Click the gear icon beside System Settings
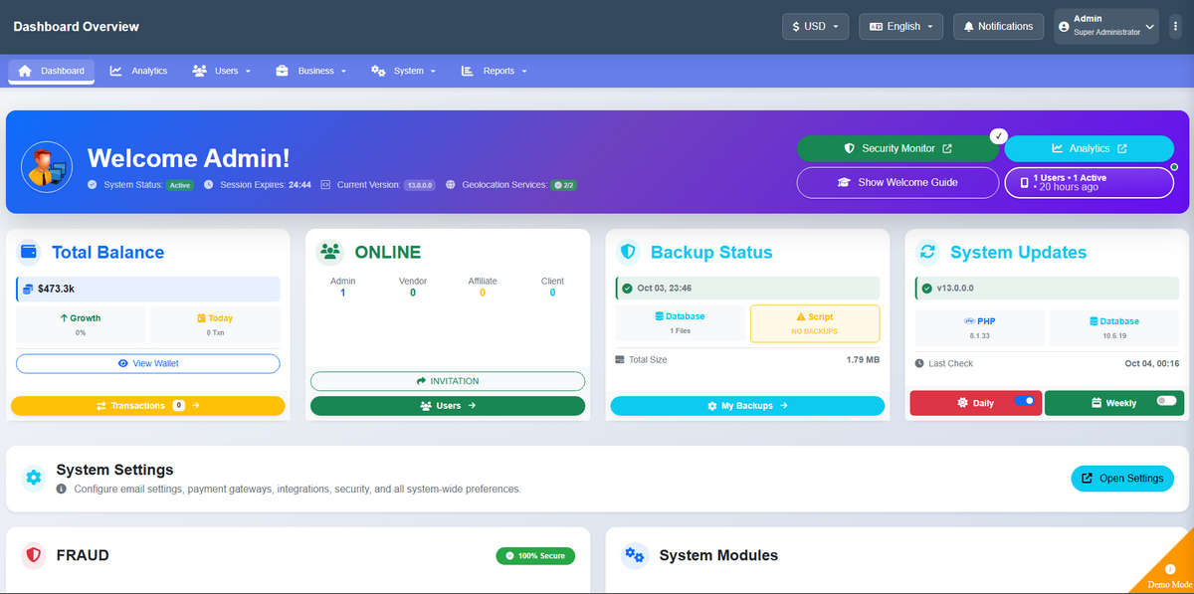The image size is (1194, 594). tap(34, 478)
